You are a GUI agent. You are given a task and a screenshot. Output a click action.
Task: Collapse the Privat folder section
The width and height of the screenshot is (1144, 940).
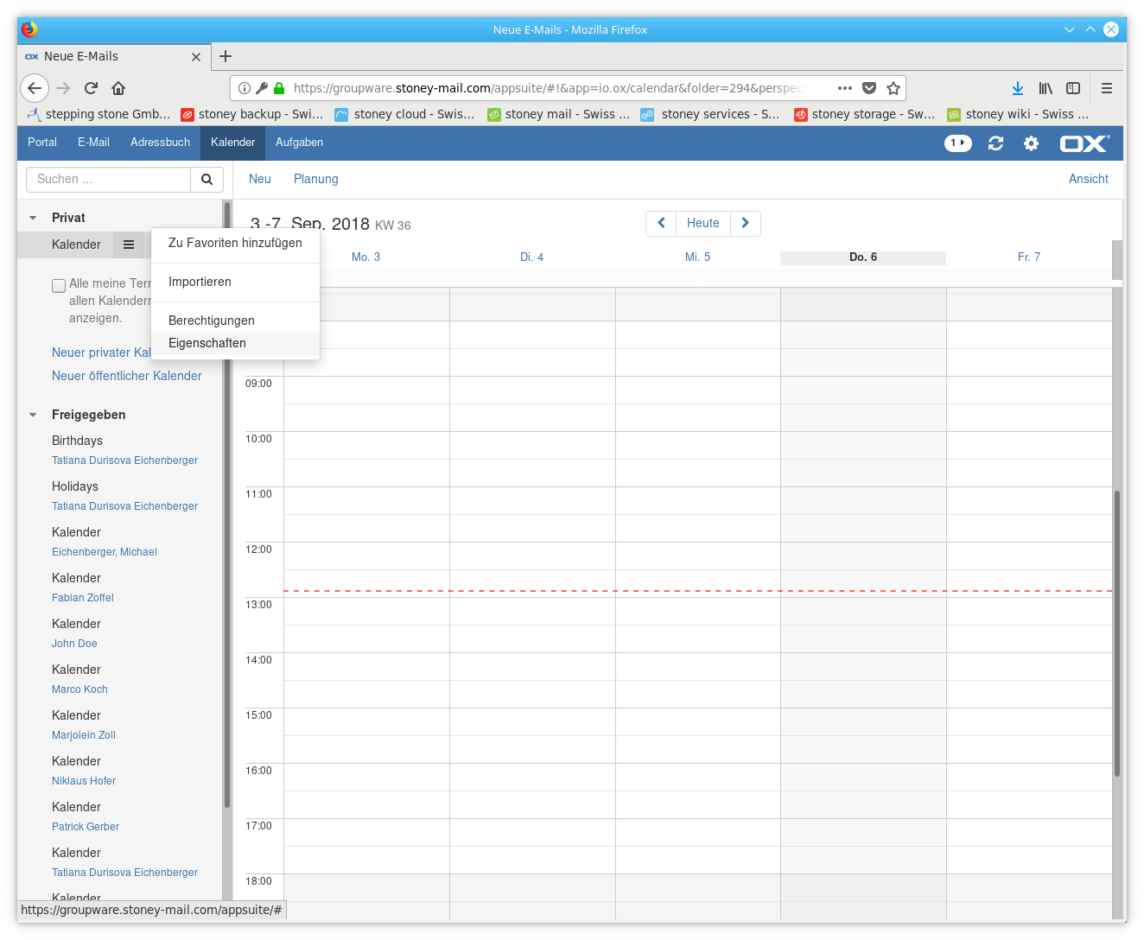point(33,218)
